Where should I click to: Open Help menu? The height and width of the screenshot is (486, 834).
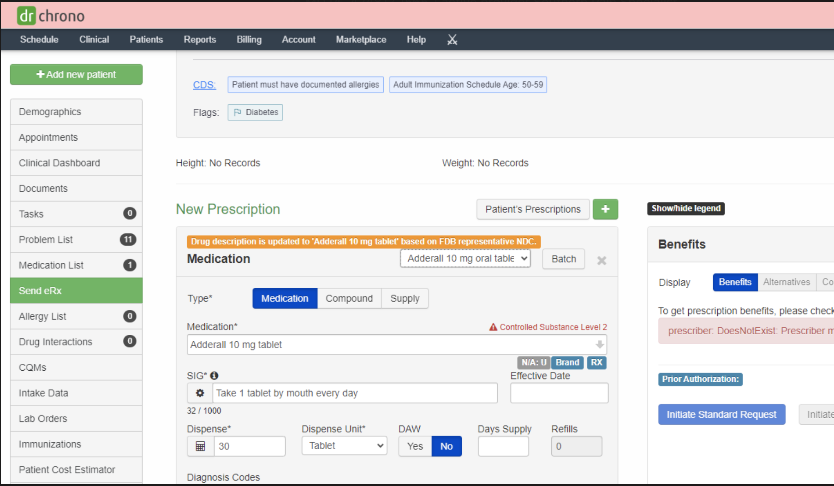click(416, 40)
